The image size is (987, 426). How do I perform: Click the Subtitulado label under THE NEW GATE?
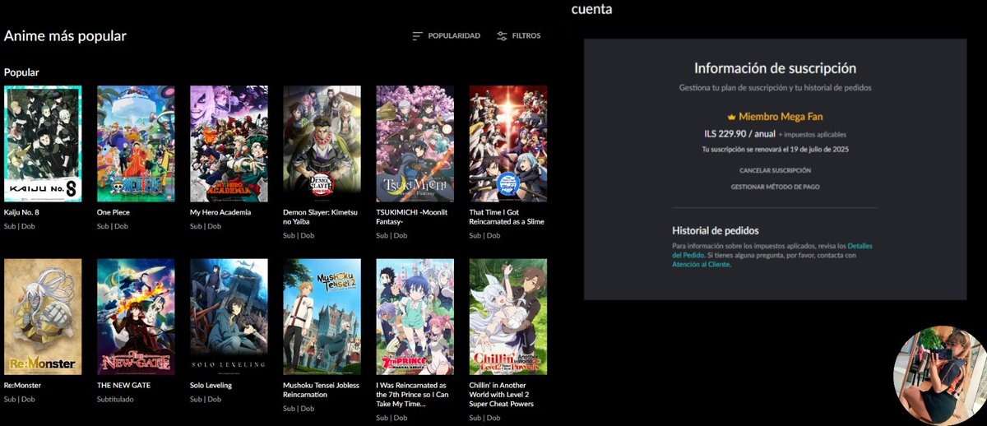click(x=114, y=399)
